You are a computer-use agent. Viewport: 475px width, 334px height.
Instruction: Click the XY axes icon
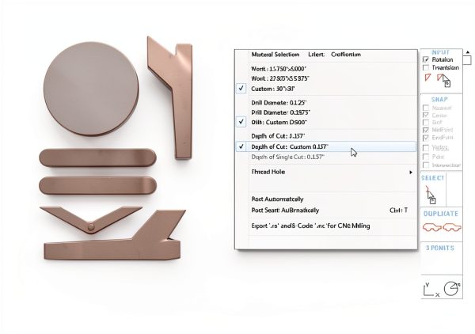[431, 290]
